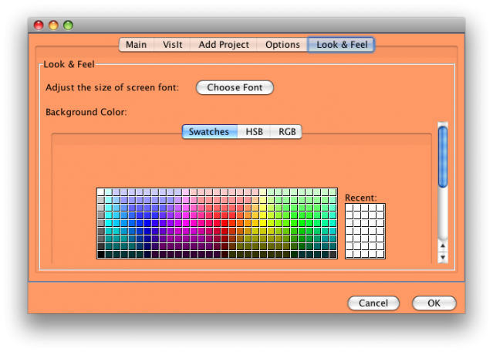Switch to the Main tab
The image size is (493, 352).
pyautogui.click(x=136, y=45)
